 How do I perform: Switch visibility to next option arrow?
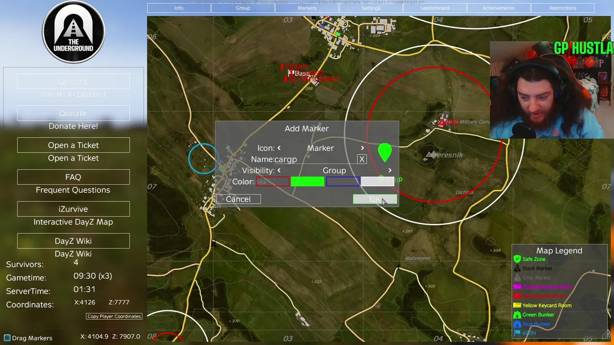[x=390, y=171]
